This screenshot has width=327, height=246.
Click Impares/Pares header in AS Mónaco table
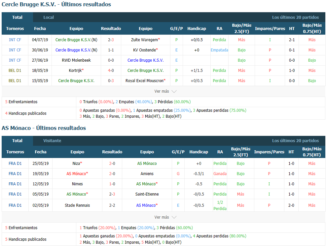[269, 152]
